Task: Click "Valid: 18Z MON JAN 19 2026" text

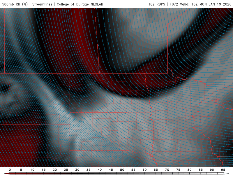Action: pyautogui.click(x=206, y=4)
